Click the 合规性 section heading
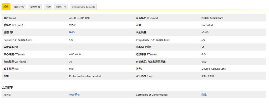 [7, 87]
